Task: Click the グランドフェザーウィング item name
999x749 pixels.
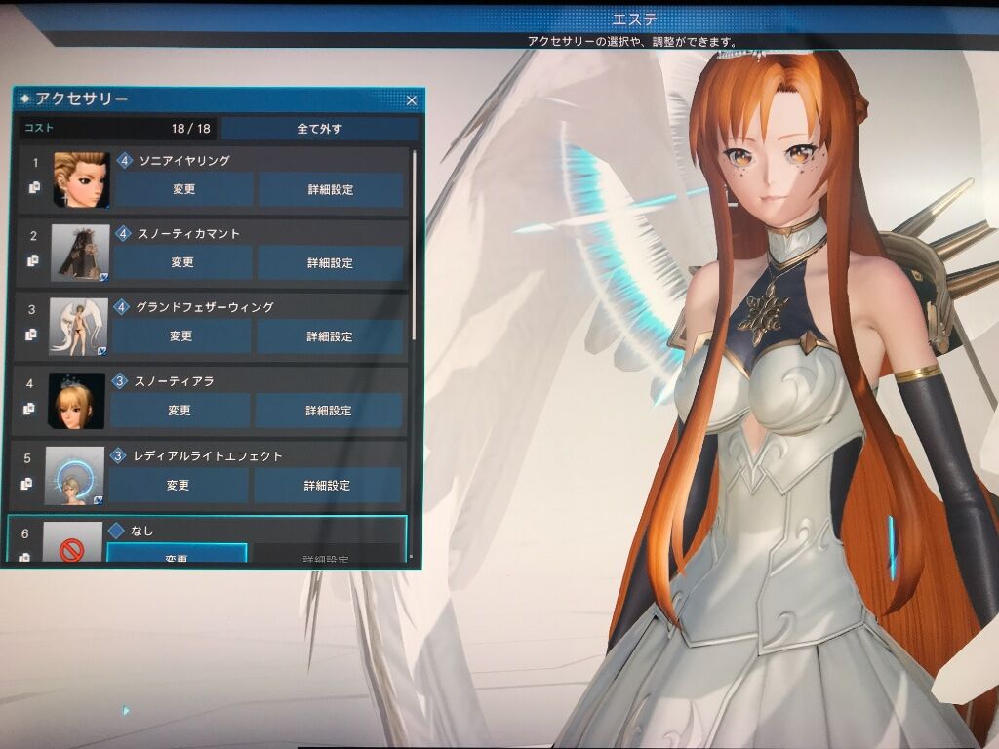Action: coord(205,307)
